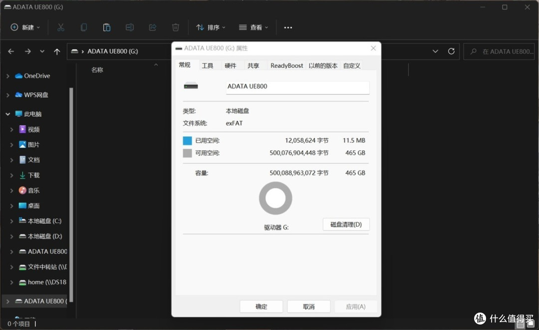Expand the WPS网盘 tree node
This screenshot has width=539, height=330.
point(7,95)
